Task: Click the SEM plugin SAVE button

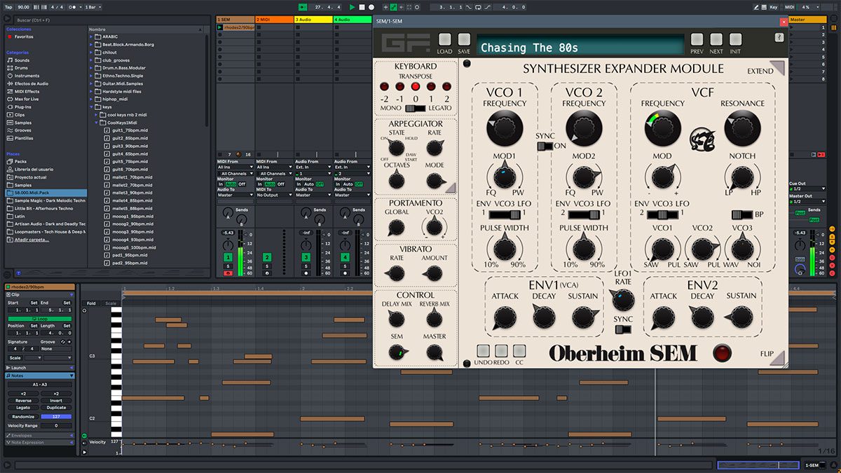Action: (464, 40)
